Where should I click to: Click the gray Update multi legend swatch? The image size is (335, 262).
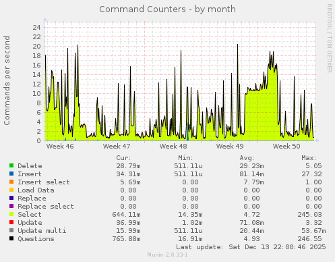11,230
